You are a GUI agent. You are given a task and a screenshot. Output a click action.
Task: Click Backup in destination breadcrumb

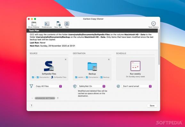pyautogui.click(x=105, y=77)
